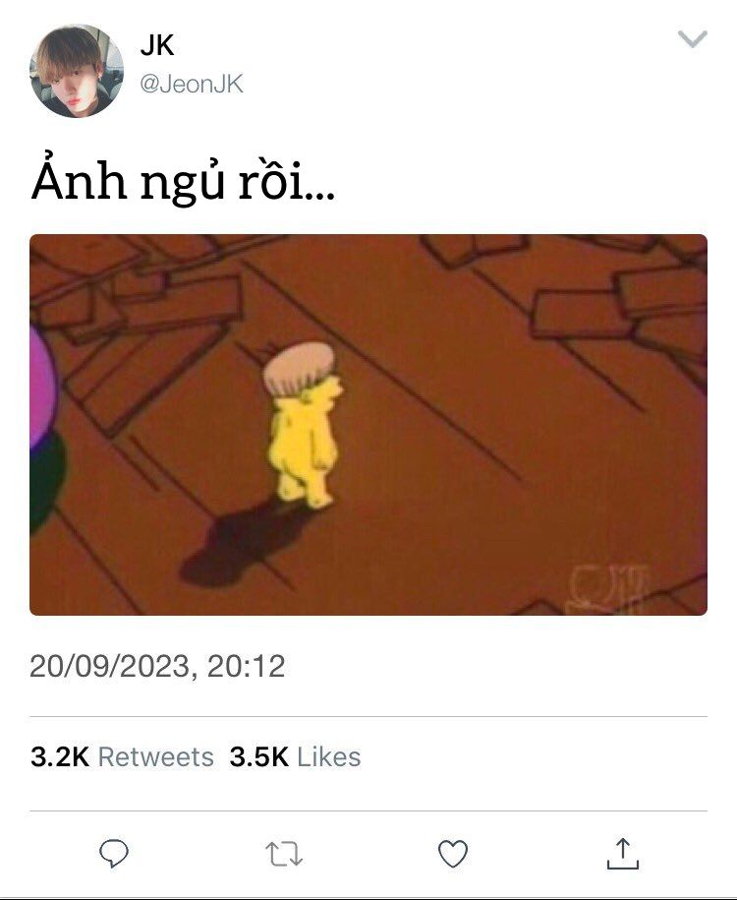Tap the retweet arrows icon
This screenshot has height=900, width=737.
[x=284, y=854]
